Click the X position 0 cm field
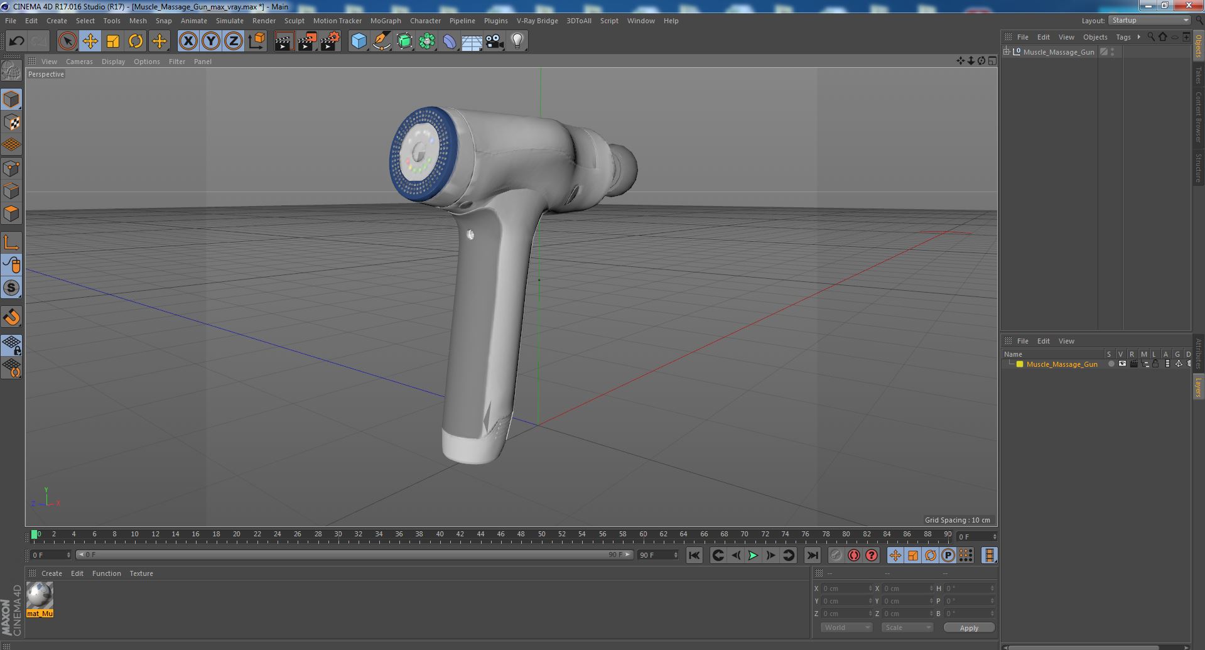This screenshot has height=650, width=1205. 846,588
